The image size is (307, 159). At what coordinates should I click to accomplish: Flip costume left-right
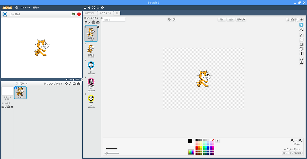[x=292, y=20]
